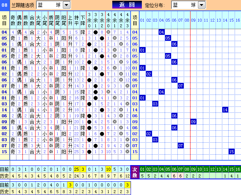This screenshot has width=241, height=195.
Task: Click the 返回 button
Action: [127, 5]
